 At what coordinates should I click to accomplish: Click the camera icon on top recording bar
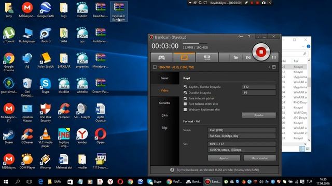(x=264, y=3)
